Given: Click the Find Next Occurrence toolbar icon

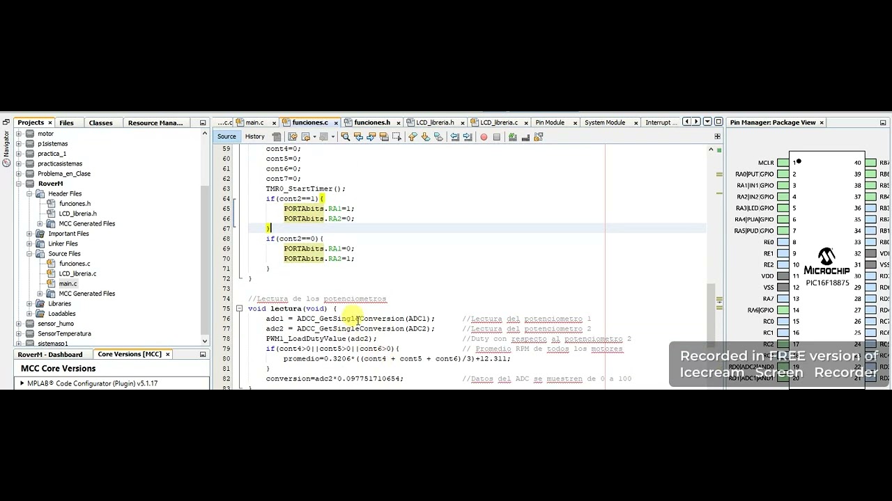Looking at the screenshot, I should tap(371, 137).
